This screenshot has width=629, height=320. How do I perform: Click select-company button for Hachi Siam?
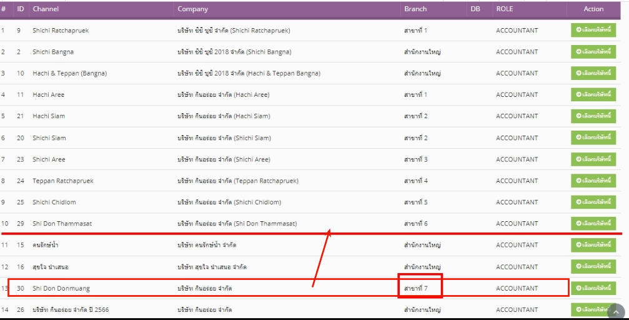pos(593,116)
